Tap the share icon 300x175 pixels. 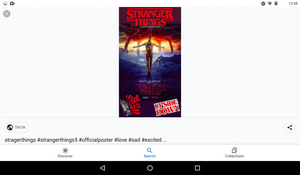tap(290, 127)
